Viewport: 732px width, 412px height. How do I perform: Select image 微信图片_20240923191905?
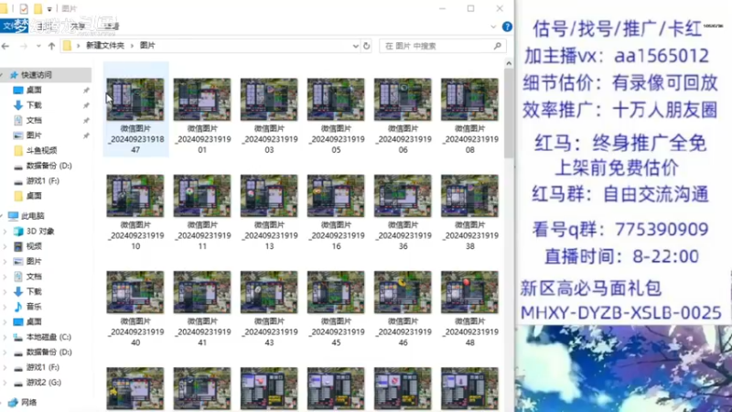(336, 115)
